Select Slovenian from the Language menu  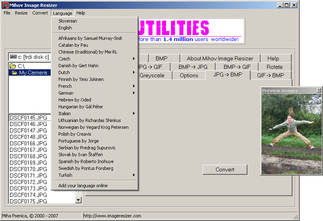point(68,21)
